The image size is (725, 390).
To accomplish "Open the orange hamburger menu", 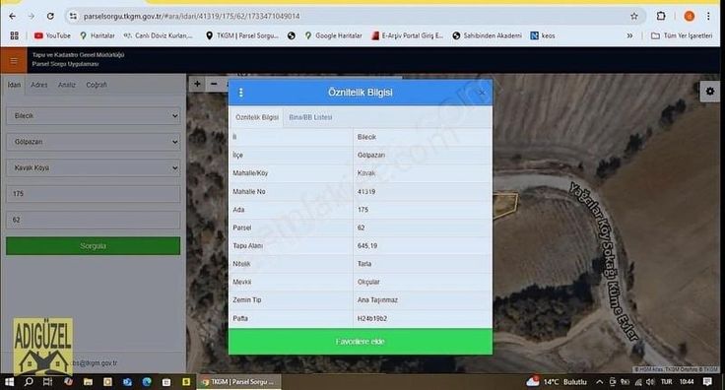I will coord(14,60).
